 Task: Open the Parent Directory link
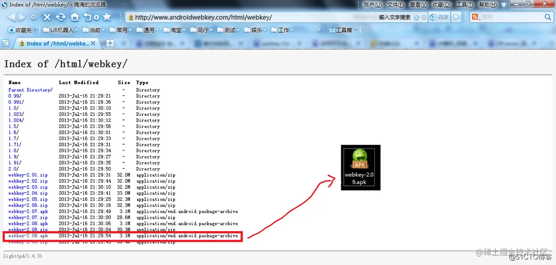[30, 90]
